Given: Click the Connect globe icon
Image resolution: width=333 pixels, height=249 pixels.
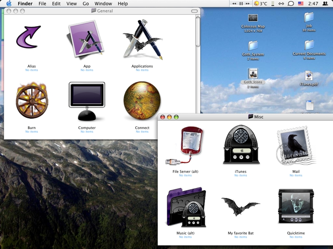Looking at the screenshot, I should pos(142,101).
